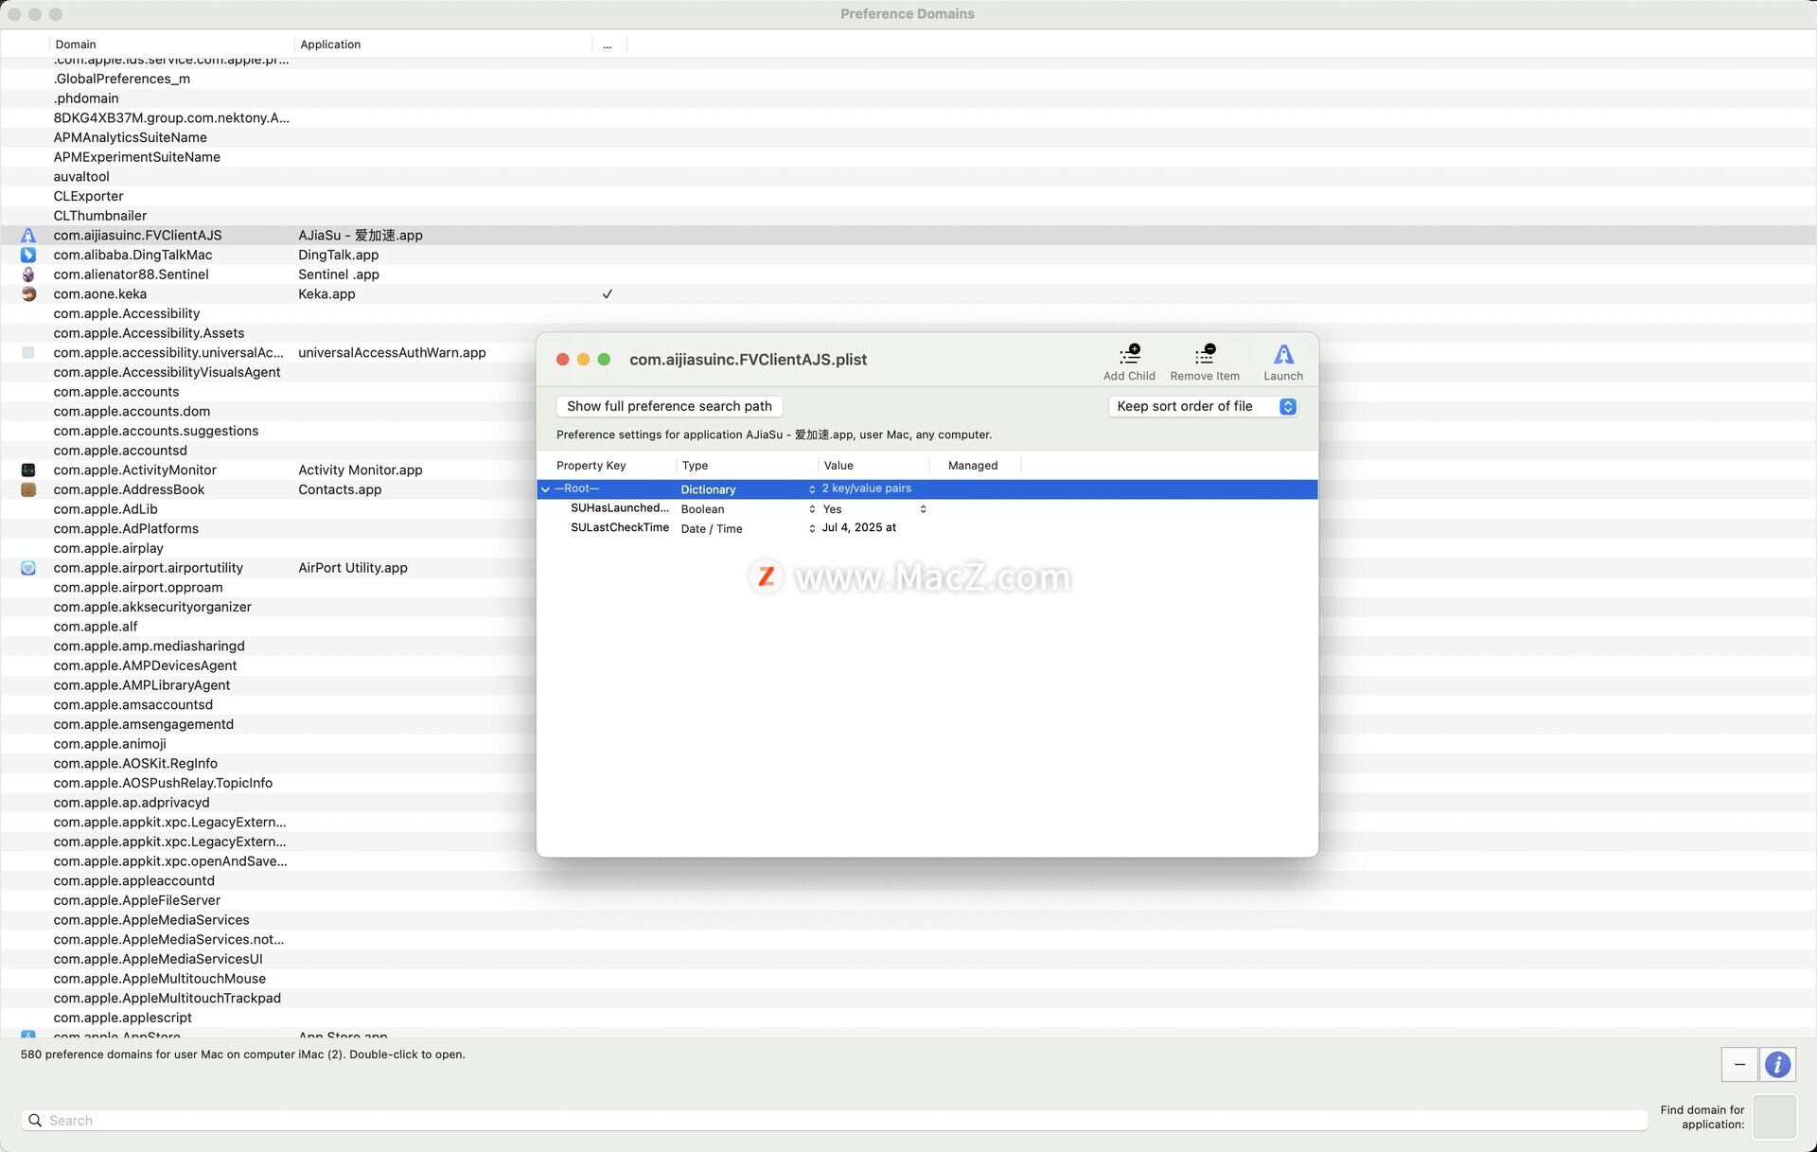Select the SULastCheckTime property row
The height and width of the screenshot is (1152, 1817).
pos(927,529)
